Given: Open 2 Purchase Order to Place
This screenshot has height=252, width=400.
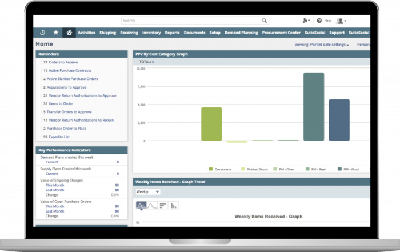Looking at the screenshot, I should [65, 129].
